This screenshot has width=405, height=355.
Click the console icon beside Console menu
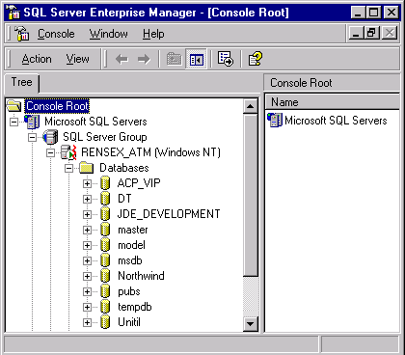22,34
